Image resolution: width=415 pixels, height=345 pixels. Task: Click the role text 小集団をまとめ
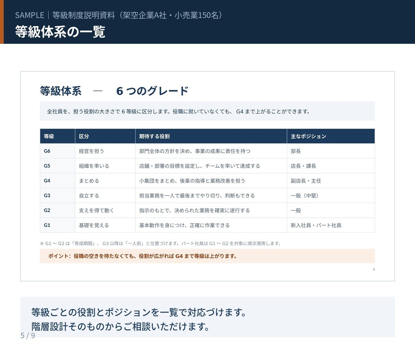(192, 181)
